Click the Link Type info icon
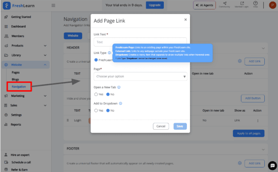 (109, 53)
